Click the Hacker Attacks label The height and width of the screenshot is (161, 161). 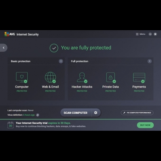82,87
